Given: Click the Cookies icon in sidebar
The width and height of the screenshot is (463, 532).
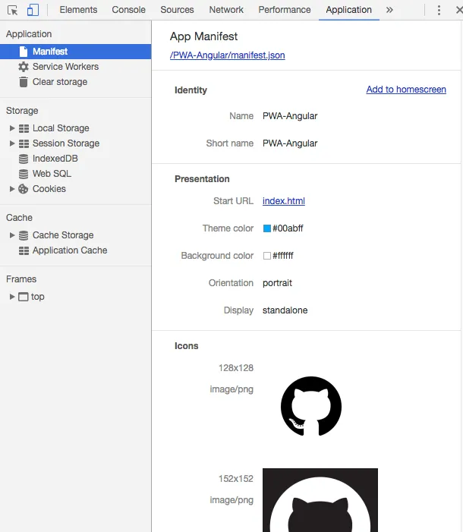Looking at the screenshot, I should click(x=24, y=189).
